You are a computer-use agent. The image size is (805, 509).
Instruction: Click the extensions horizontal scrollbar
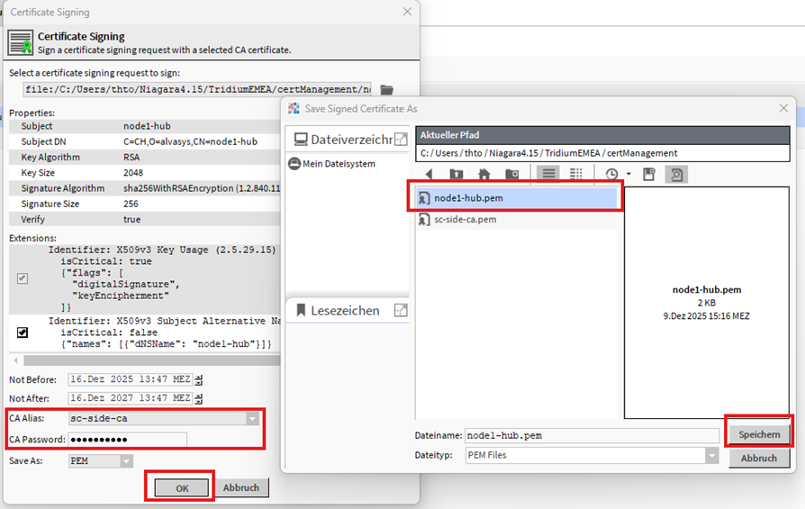click(152, 360)
